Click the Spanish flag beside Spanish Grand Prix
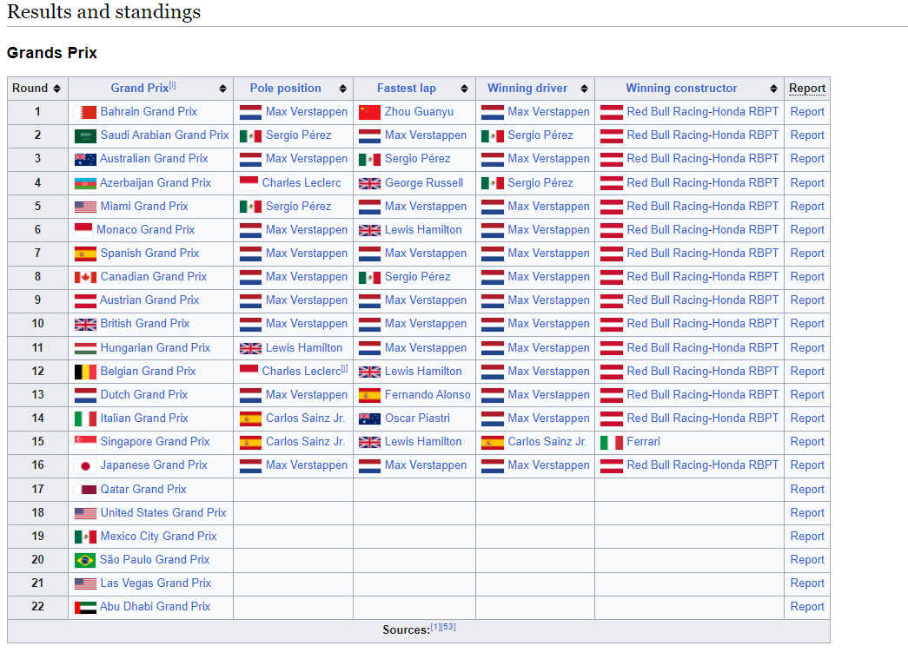The image size is (908, 659). [x=85, y=254]
